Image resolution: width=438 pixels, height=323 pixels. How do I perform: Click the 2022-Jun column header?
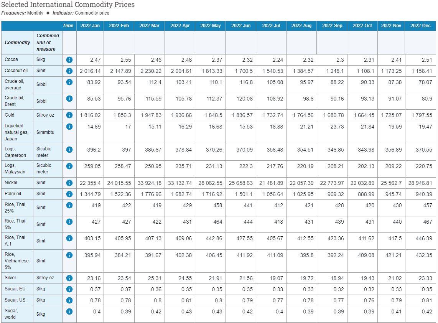[x=240, y=26]
